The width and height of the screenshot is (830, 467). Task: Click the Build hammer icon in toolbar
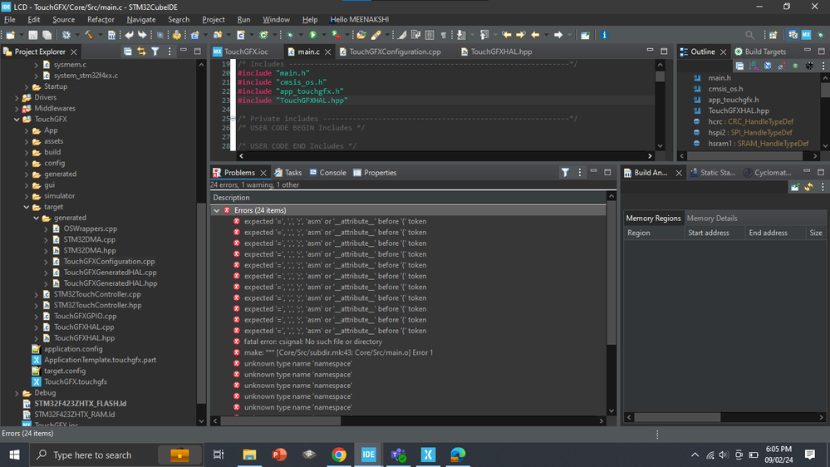[88, 35]
